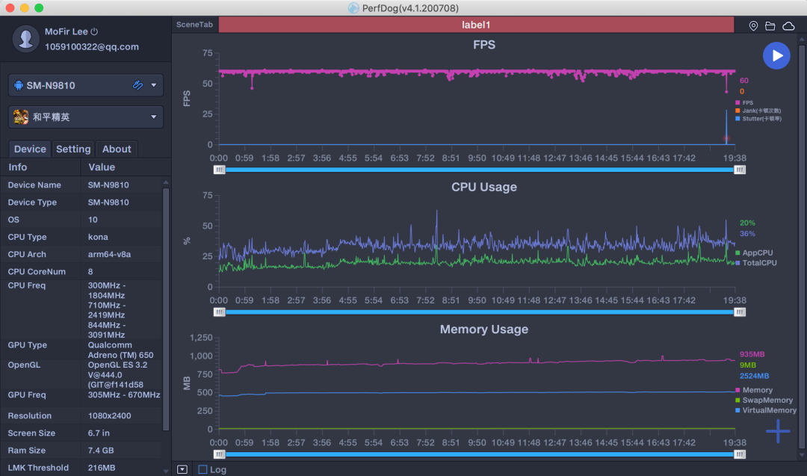Image resolution: width=807 pixels, height=476 pixels.
Task: Click the 2524MB virtual memory value
Action: point(754,376)
